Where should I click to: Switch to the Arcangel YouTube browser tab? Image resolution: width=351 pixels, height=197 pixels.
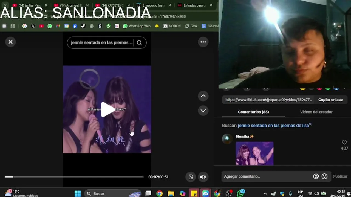coord(68,5)
